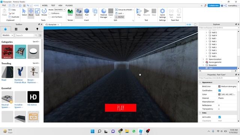Click the BrickColor swatch value
Image resolution: width=240 pixels, height=135 pixels.
click(x=219, y=87)
